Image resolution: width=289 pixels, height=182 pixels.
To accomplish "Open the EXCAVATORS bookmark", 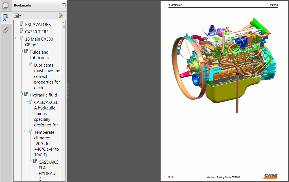I will (38, 25).
